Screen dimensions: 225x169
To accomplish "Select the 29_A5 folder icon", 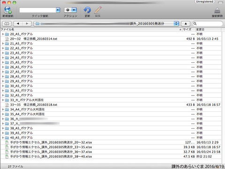I will (7, 81).
